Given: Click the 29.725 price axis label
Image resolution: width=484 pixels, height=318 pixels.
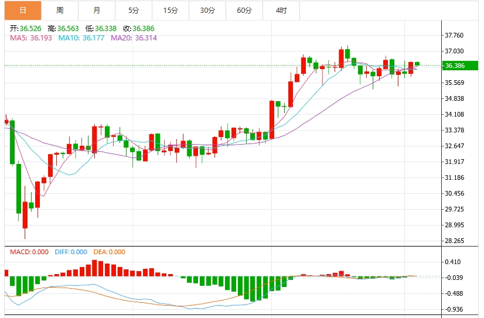Looking at the screenshot, I should tap(454, 209).
